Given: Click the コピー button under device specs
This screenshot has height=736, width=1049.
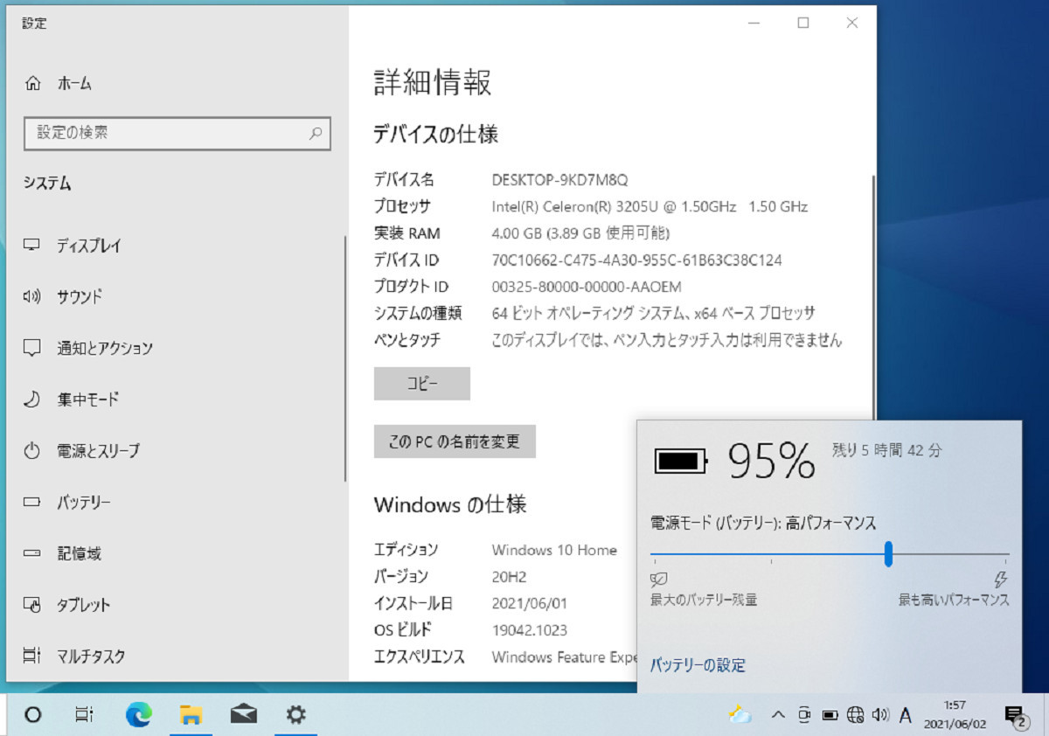Looking at the screenshot, I should 422,384.
